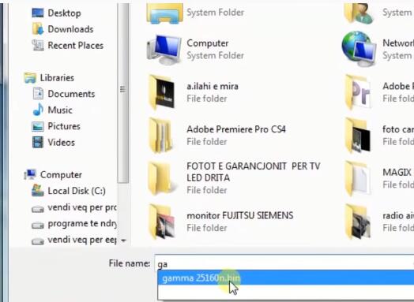
Task: Click the sidebar scrollbar thumb
Action: pyautogui.click(x=122, y=92)
